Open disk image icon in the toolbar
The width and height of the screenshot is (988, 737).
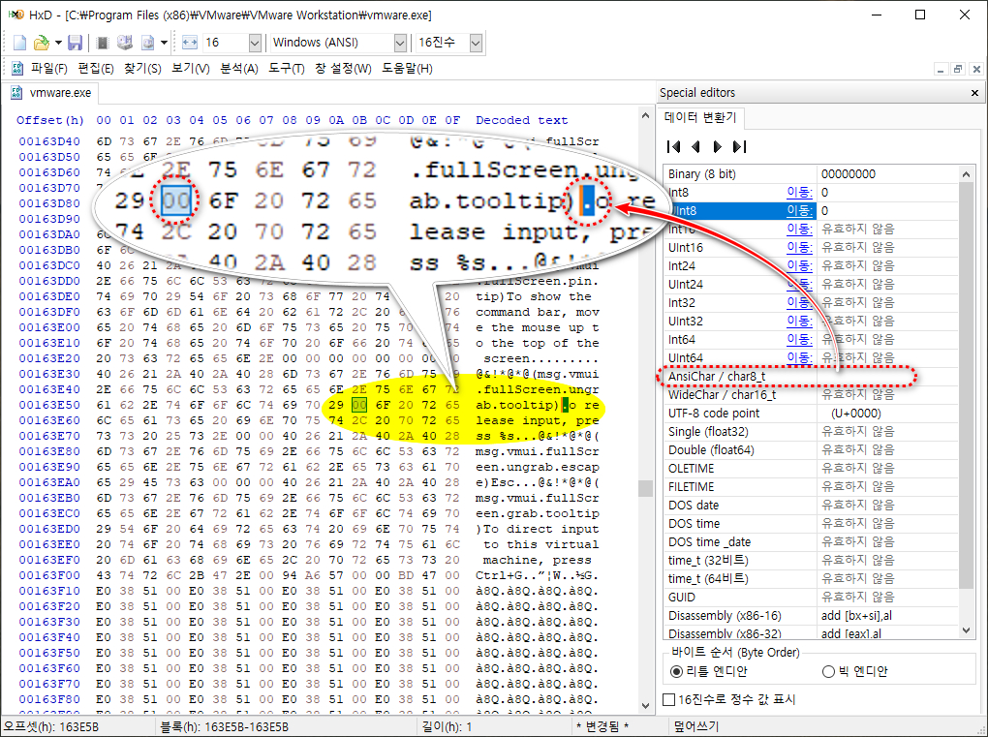147,43
